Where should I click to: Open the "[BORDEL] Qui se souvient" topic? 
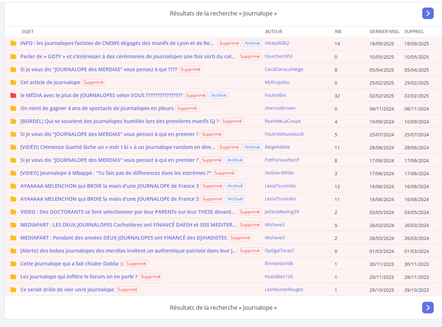pyautogui.click(x=119, y=121)
